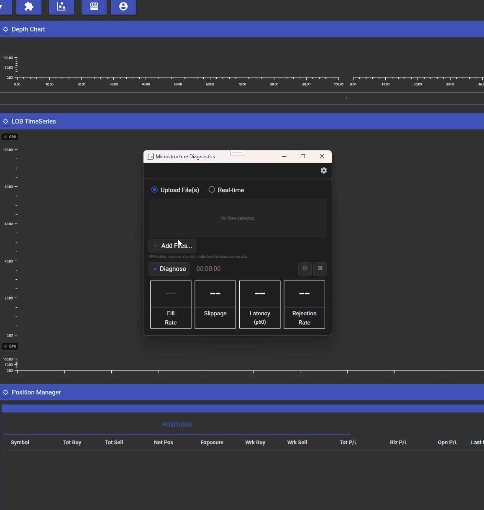This screenshot has width=484, height=510.
Task: Minimize the Microstructure Diagnostics window
Action: [284, 156]
